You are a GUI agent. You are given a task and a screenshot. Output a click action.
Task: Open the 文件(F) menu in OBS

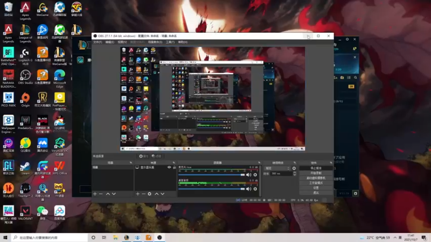pos(98,42)
